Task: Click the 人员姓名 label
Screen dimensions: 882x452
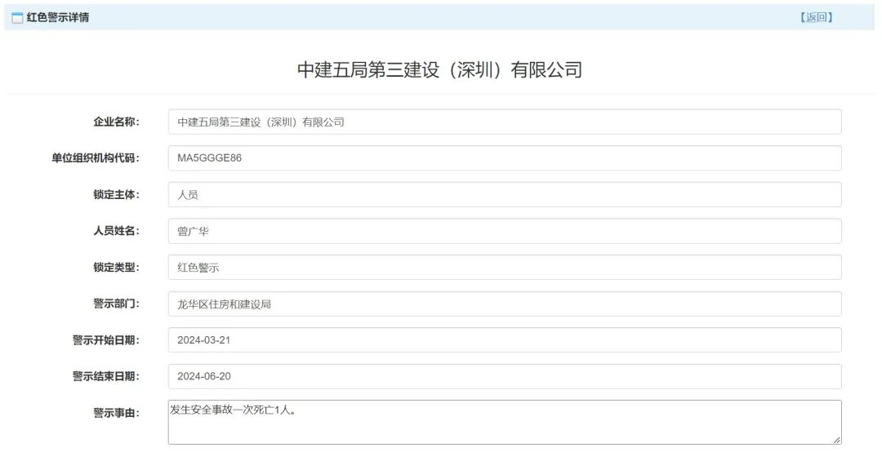Action: click(x=117, y=231)
